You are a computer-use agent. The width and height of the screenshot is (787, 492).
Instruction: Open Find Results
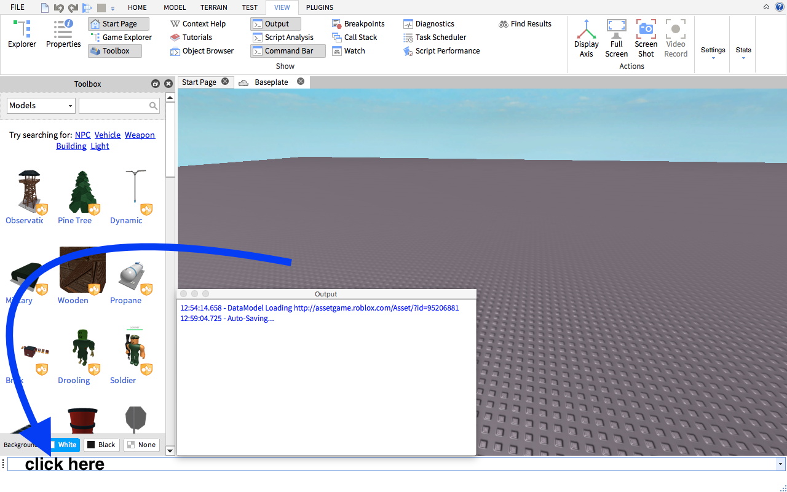[x=524, y=24]
